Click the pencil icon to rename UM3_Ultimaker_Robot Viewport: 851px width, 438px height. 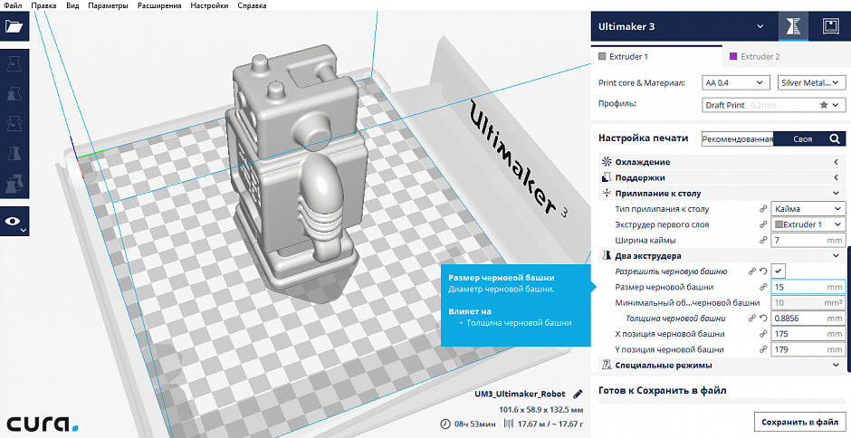[x=578, y=394]
